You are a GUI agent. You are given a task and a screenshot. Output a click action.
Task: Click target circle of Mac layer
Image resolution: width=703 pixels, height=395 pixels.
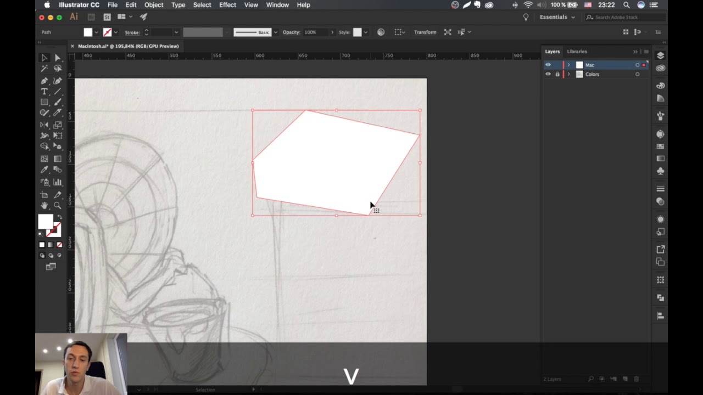click(637, 65)
